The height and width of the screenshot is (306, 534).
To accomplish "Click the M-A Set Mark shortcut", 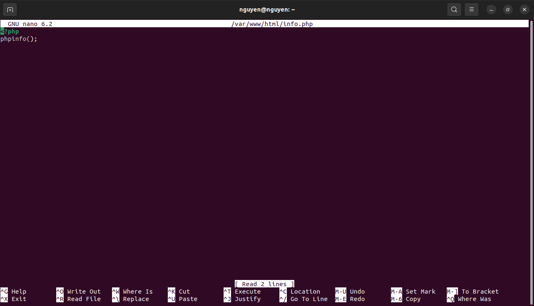I will [x=413, y=292].
